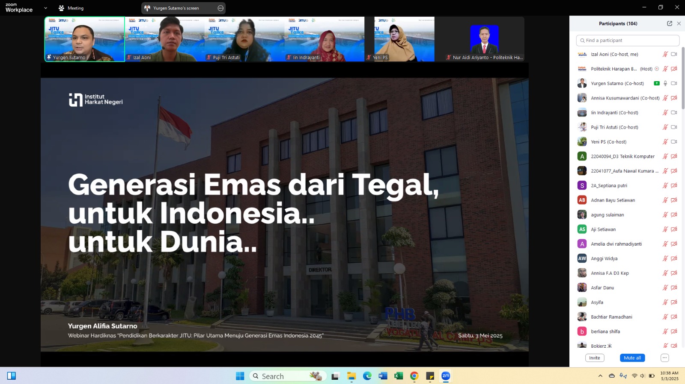Select the Yurgen Sutarno's screen tab
This screenshot has width=685, height=384.
pos(176,8)
